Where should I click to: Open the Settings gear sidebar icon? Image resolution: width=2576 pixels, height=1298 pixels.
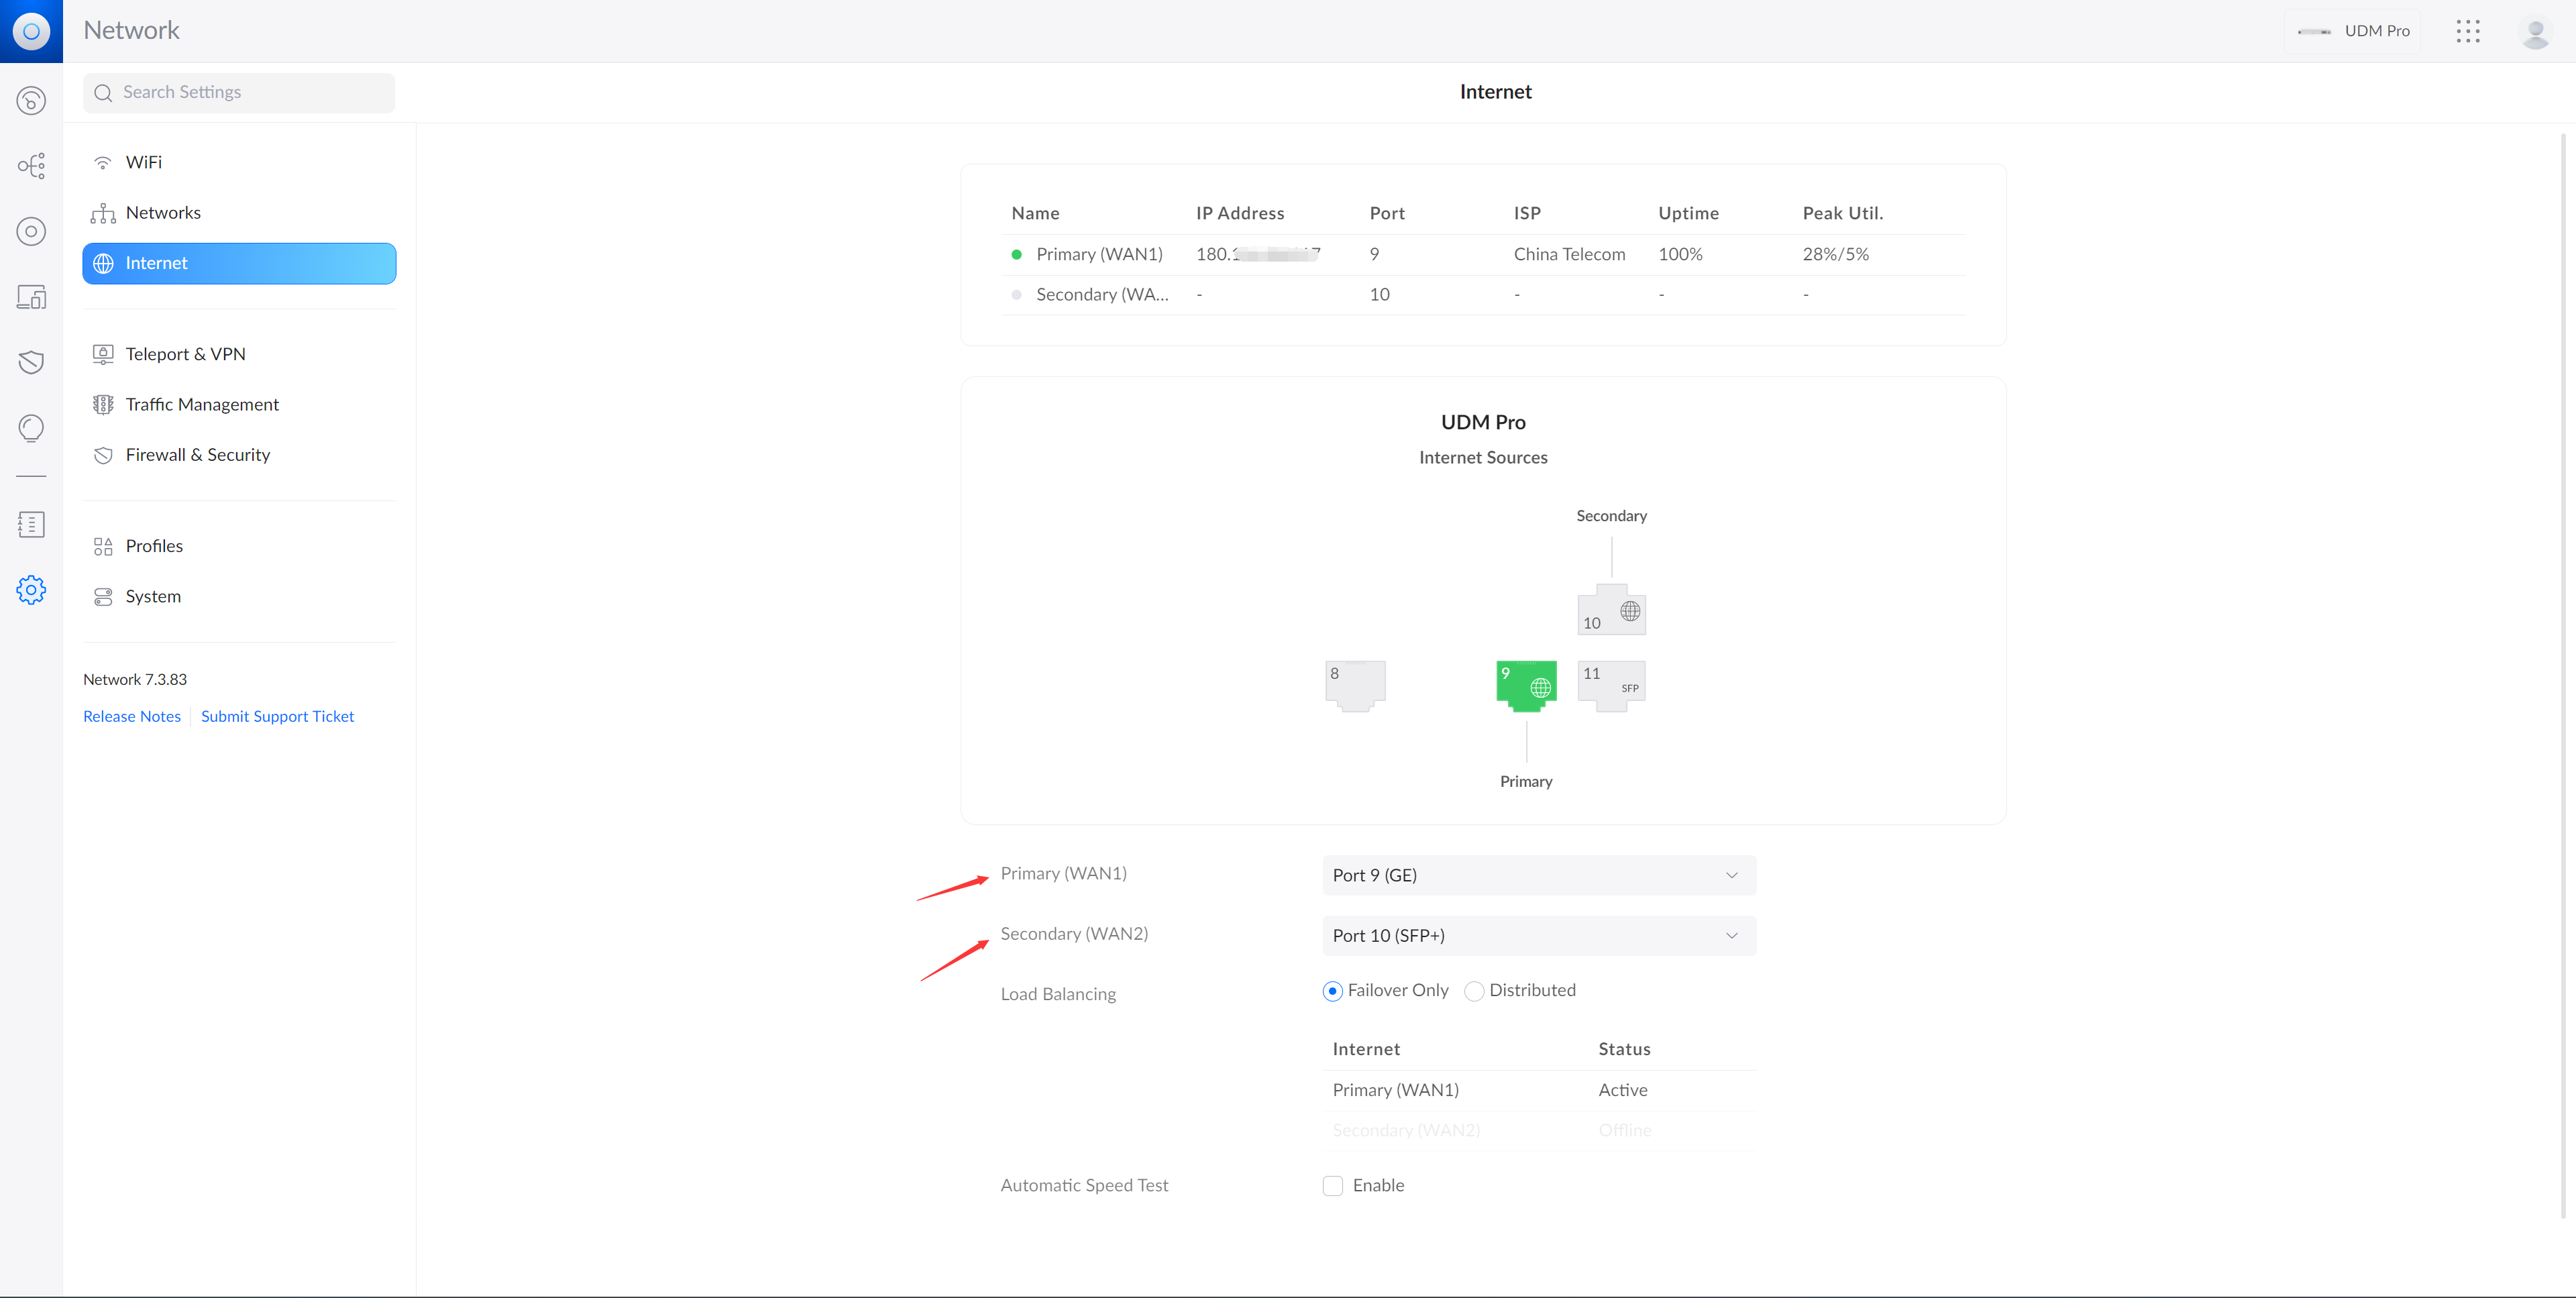(x=31, y=590)
